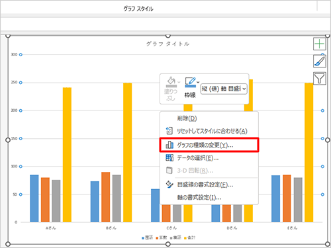The width and height of the screenshot is (331, 248).
Task: Select Eさん's blue bar
Action: pos(276,198)
